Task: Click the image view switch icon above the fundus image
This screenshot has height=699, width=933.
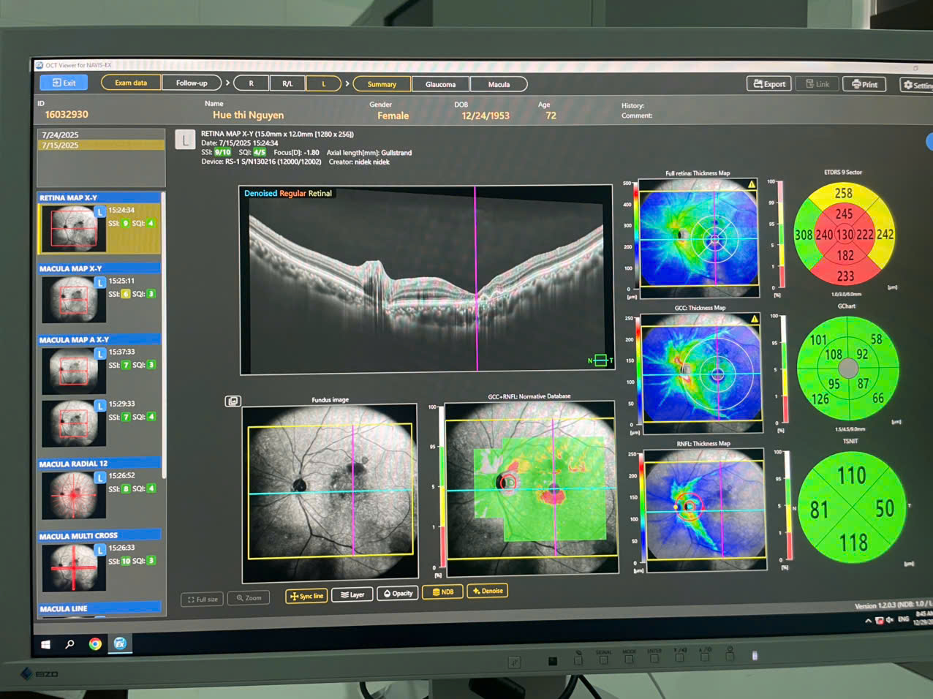Action: pos(233,401)
